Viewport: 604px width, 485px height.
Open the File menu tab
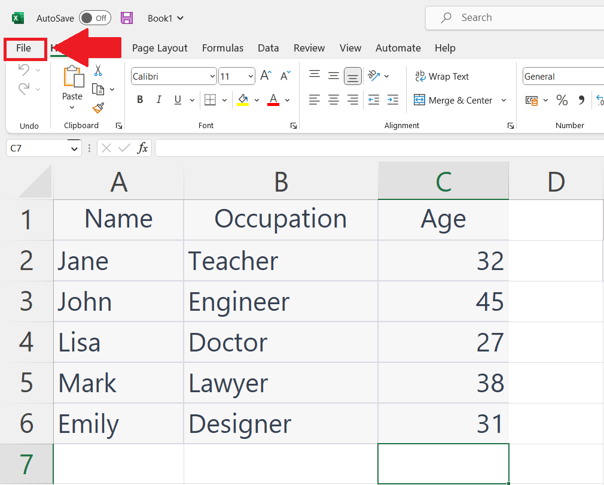(x=24, y=48)
